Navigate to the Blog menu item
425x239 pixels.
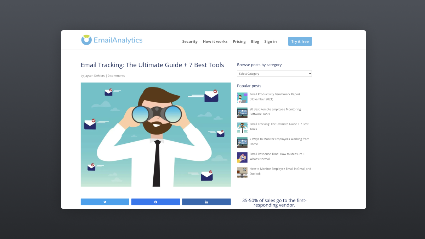click(x=255, y=41)
